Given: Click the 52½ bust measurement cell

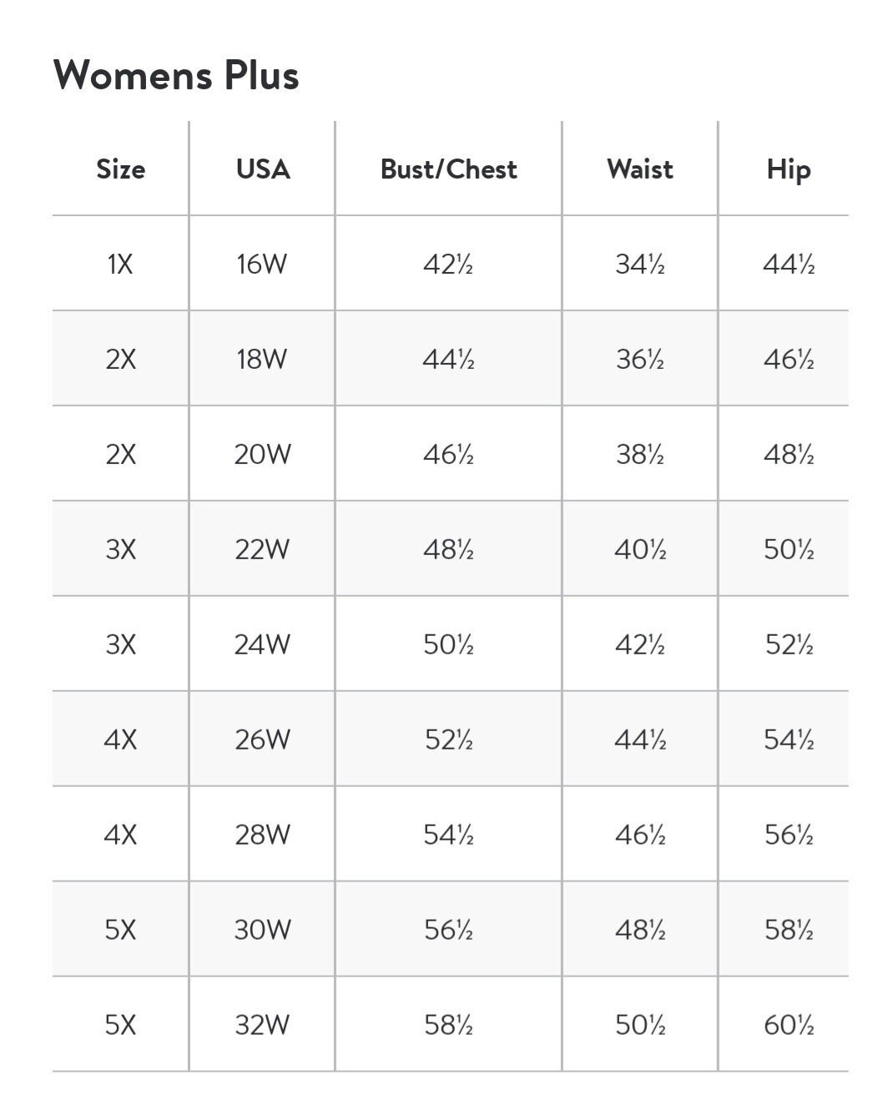Looking at the screenshot, I should pyautogui.click(x=449, y=740).
